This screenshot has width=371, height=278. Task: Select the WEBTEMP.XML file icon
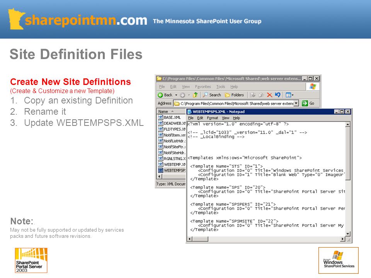pos(161,164)
